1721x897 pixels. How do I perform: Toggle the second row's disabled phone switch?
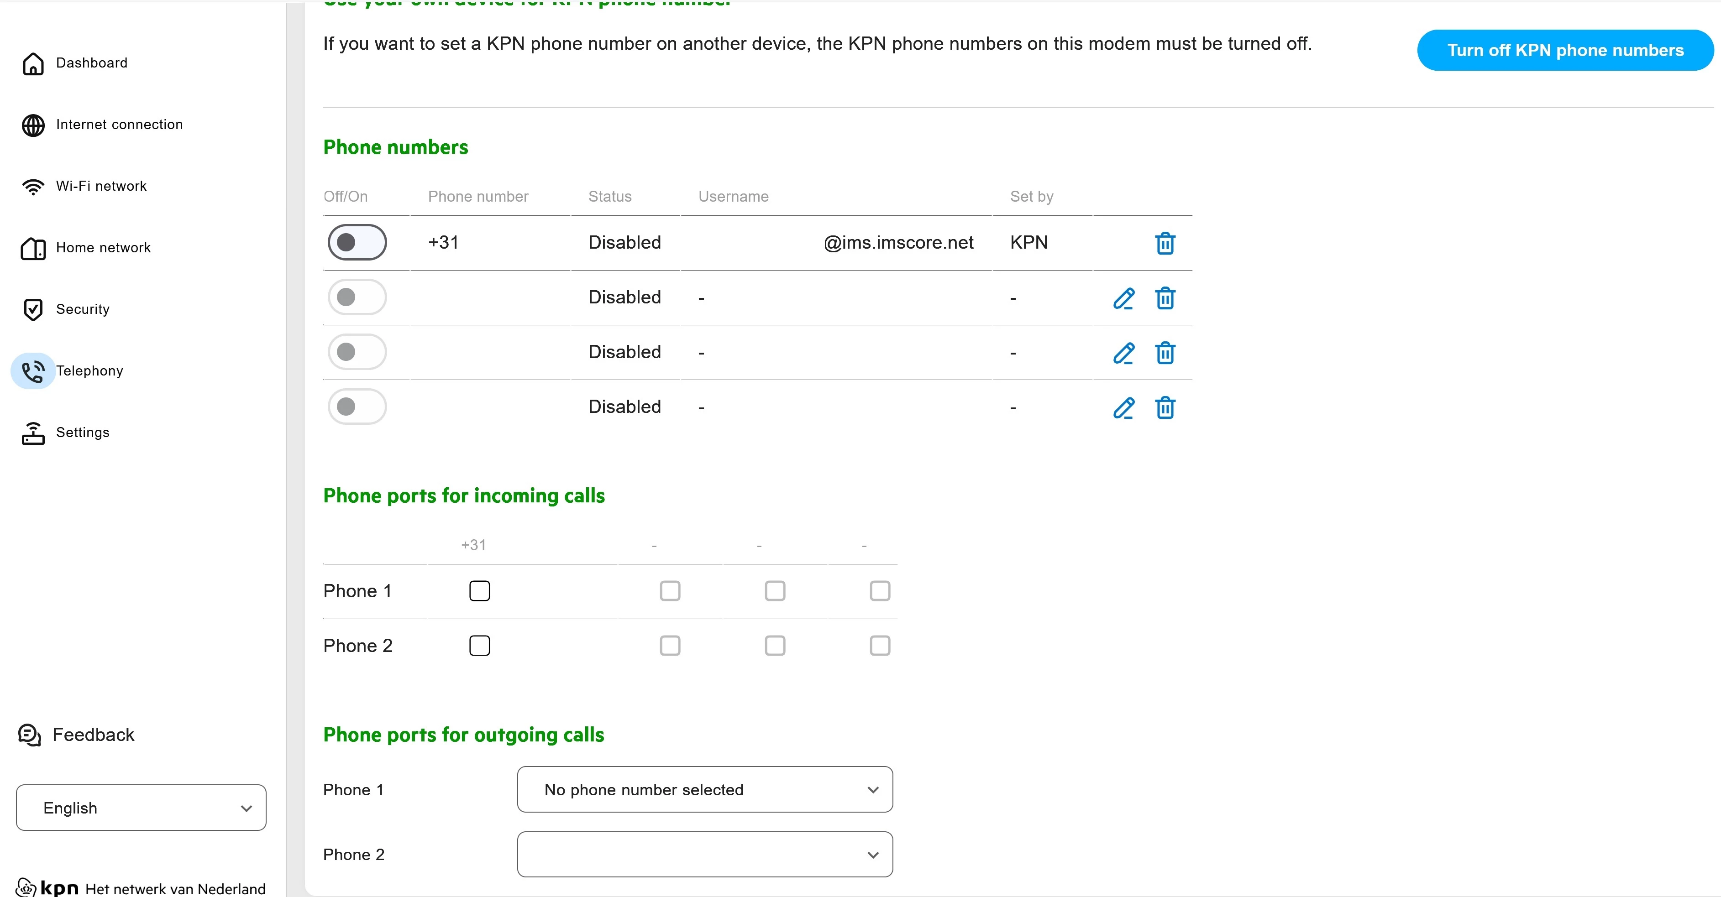357,297
